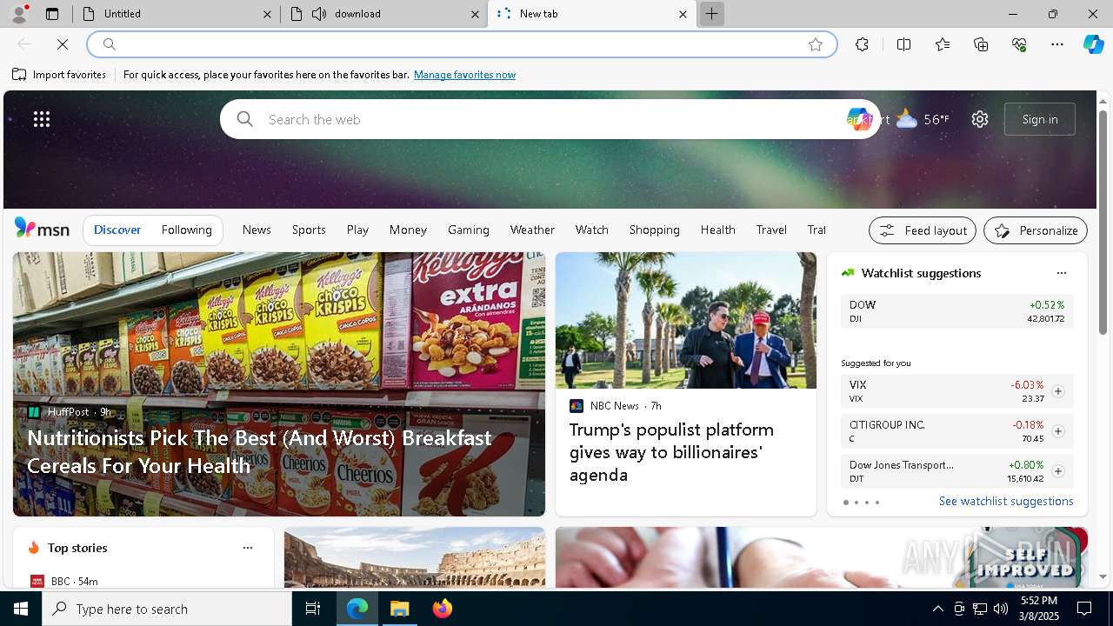Open the Gaming category

[469, 230]
